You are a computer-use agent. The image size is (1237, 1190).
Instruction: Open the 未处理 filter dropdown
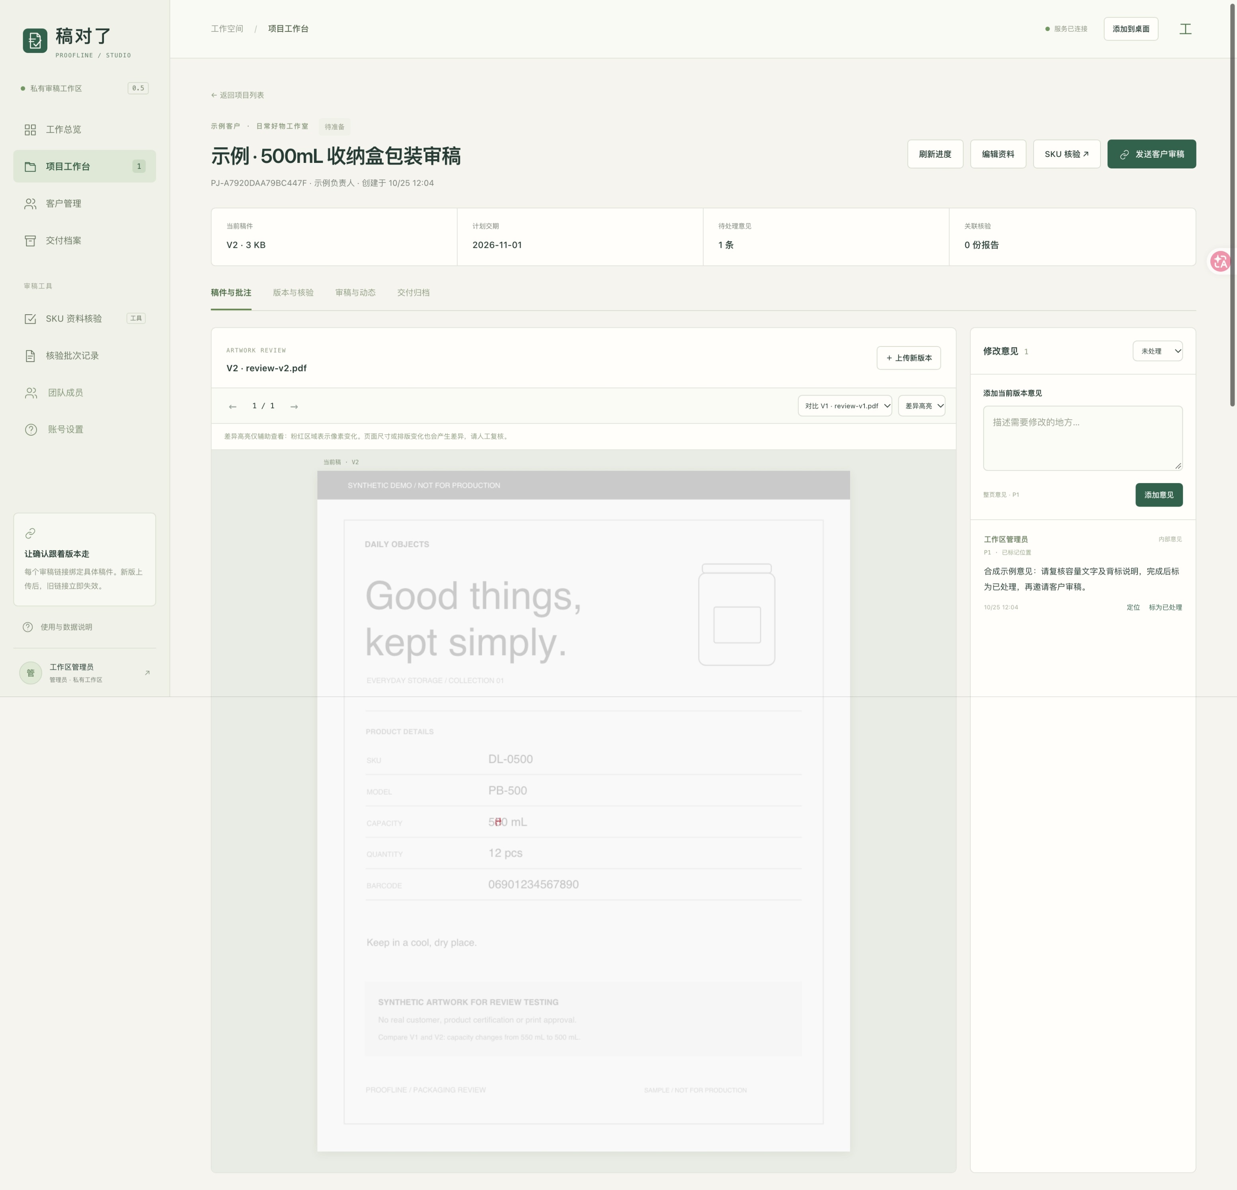coord(1157,351)
